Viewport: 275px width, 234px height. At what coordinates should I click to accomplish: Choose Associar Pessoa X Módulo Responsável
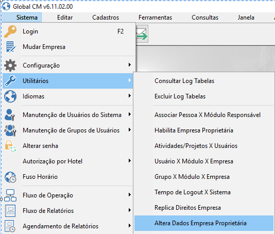(204, 115)
